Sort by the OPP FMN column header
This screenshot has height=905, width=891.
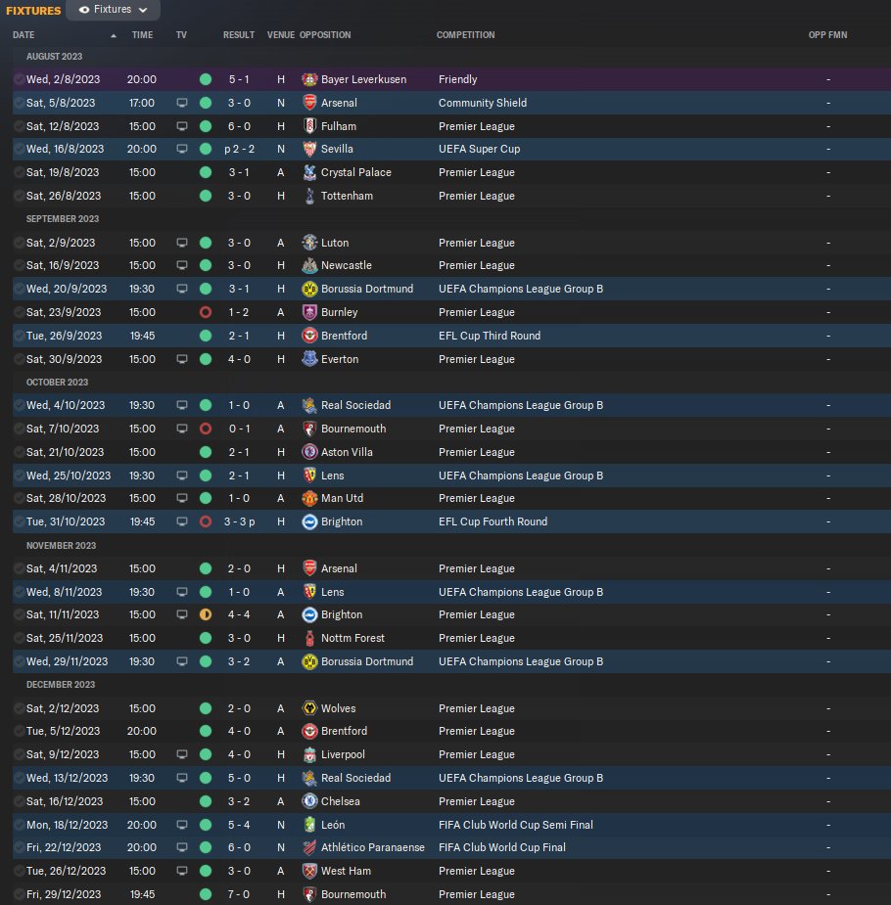(827, 35)
